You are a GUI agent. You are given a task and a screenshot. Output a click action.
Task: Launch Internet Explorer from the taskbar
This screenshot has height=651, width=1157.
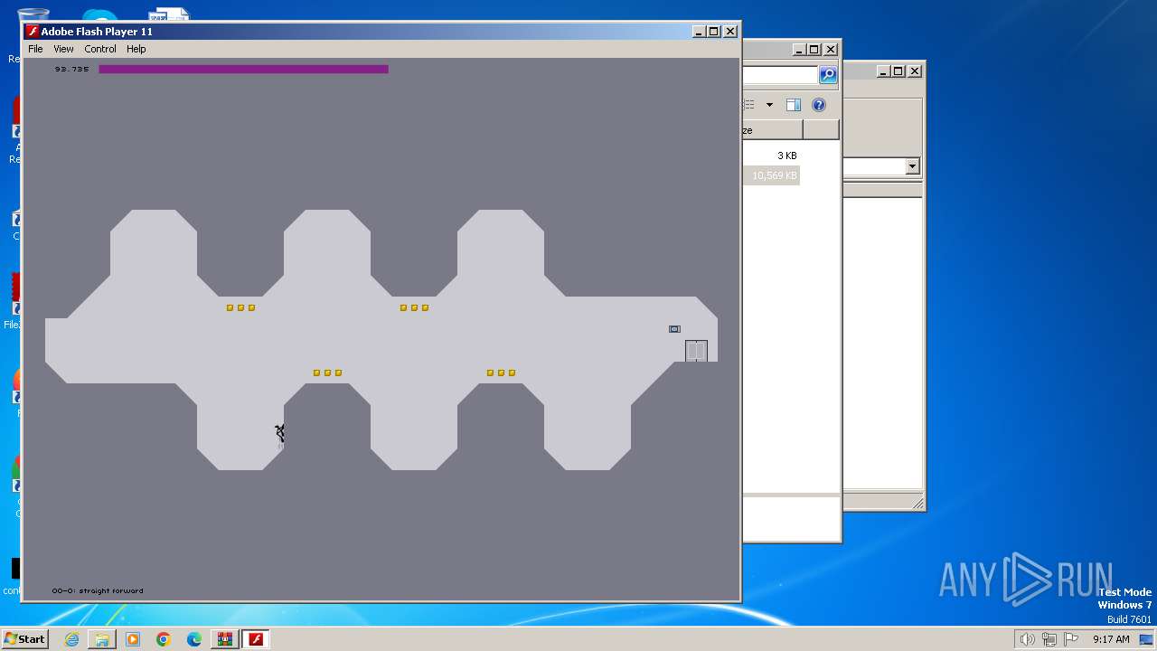point(71,639)
